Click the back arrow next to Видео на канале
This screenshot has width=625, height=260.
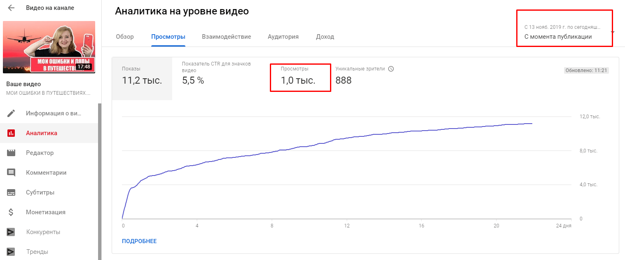(11, 8)
